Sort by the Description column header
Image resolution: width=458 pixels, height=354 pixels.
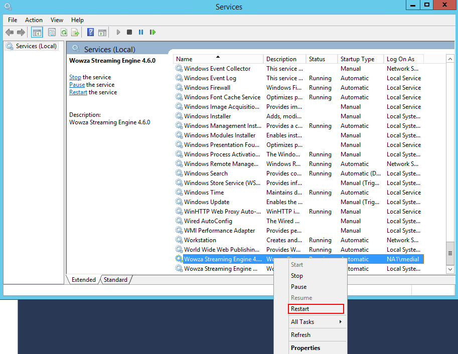pyautogui.click(x=284, y=59)
